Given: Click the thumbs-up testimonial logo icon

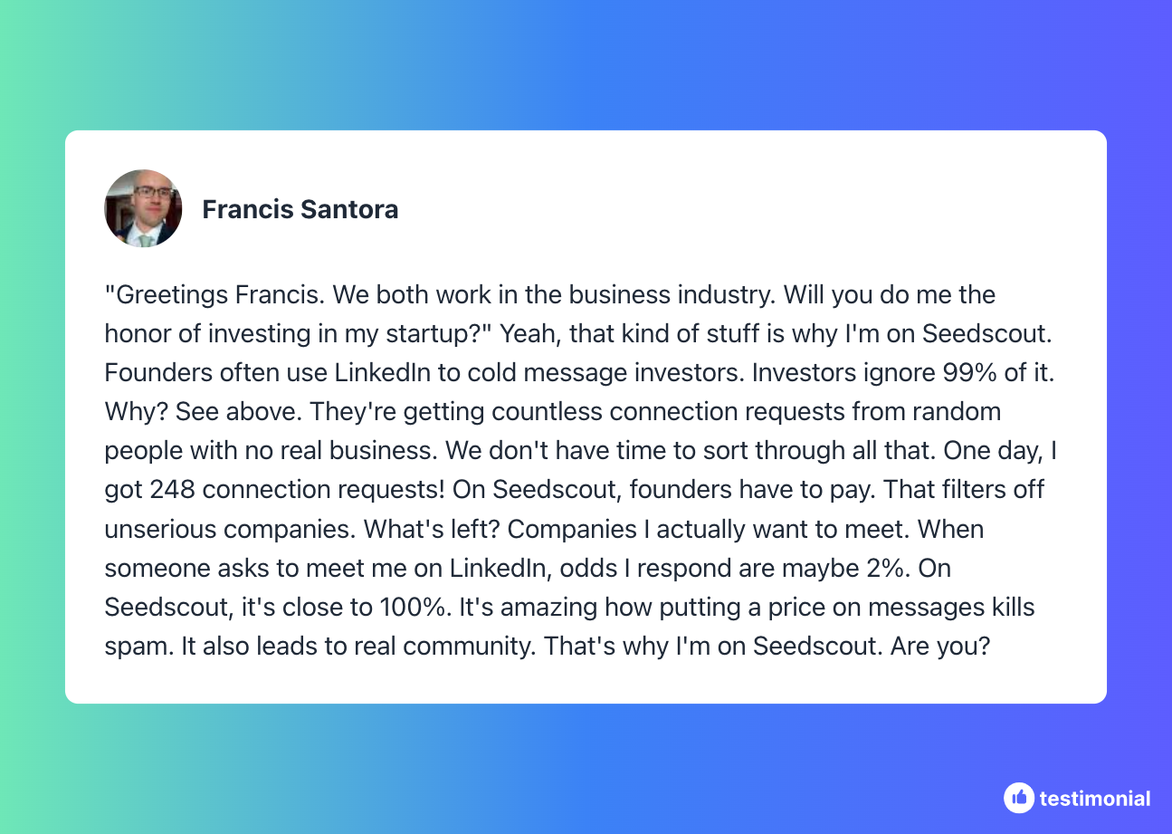Looking at the screenshot, I should [1018, 798].
